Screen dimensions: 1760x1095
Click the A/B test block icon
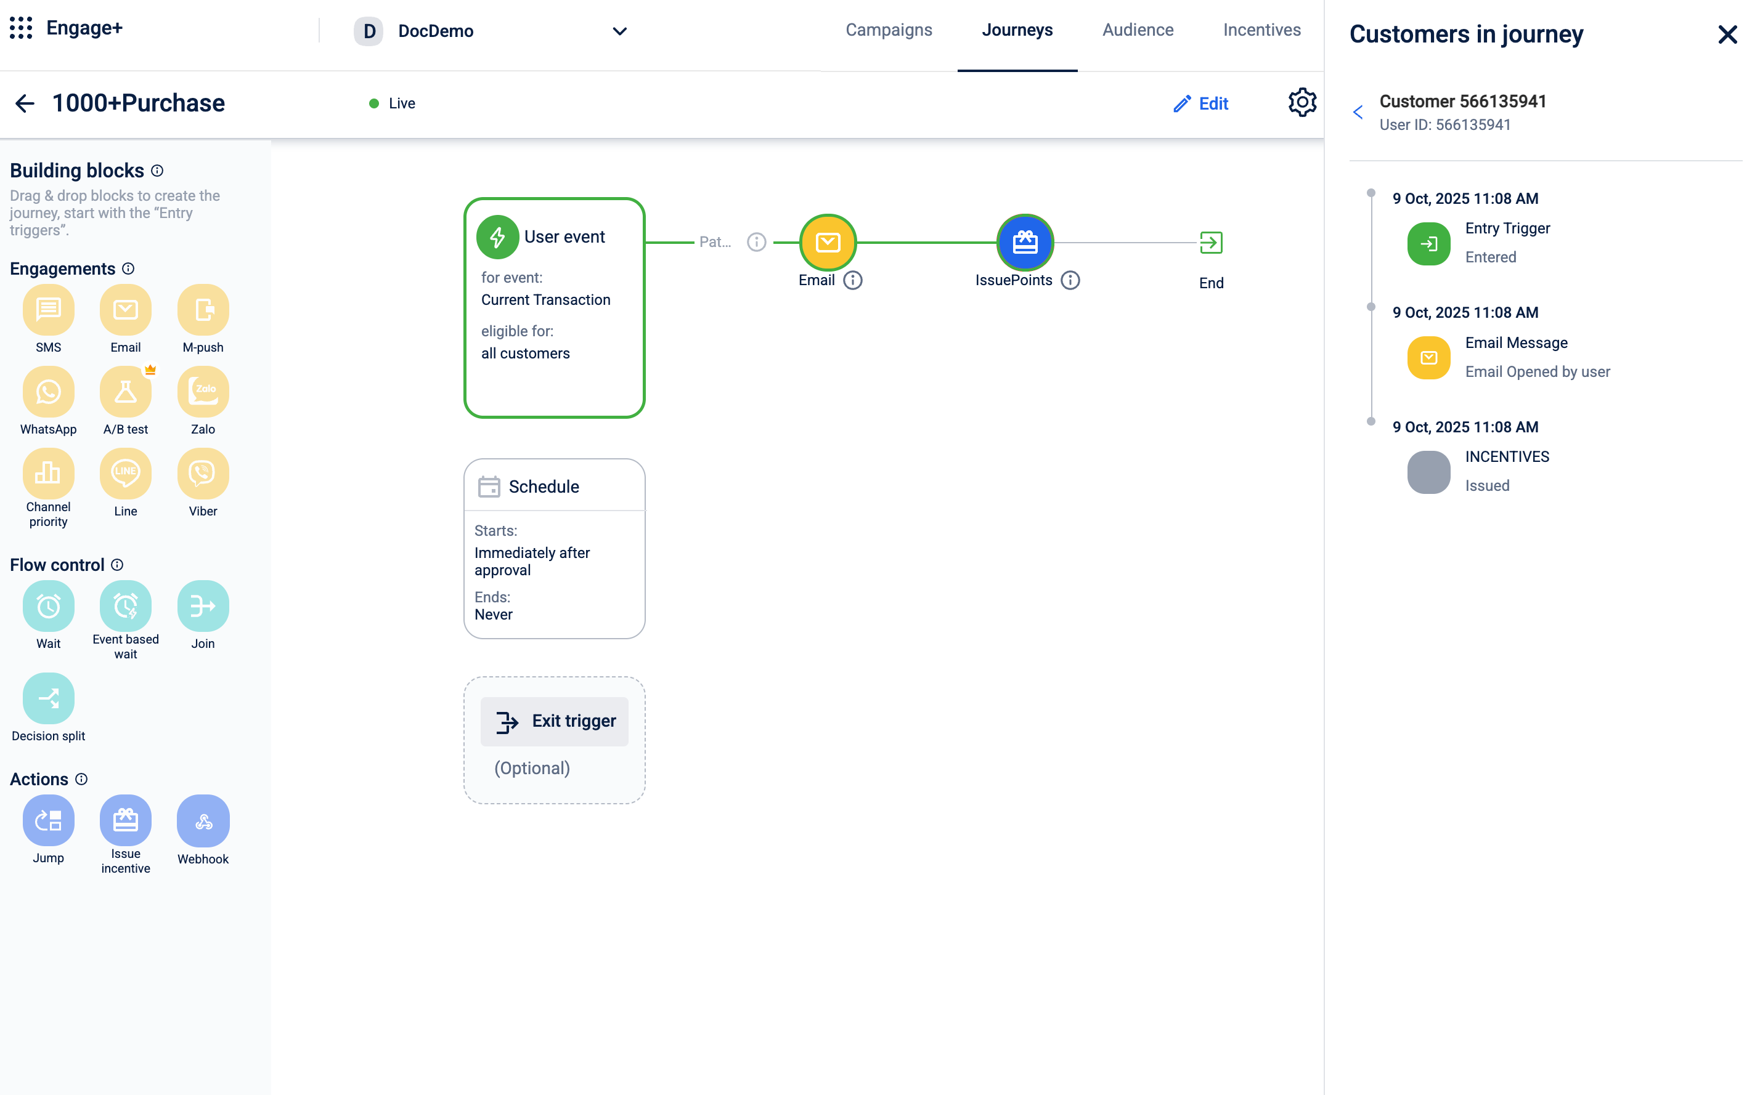point(125,392)
